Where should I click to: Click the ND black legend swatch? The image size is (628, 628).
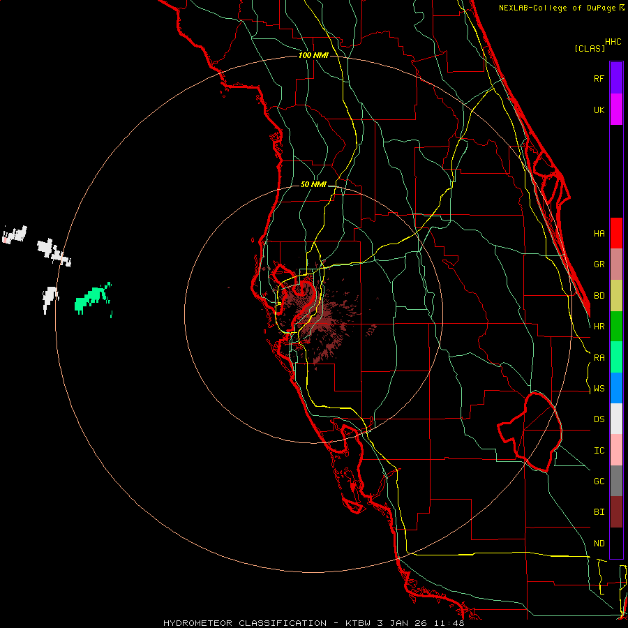pyautogui.click(x=616, y=543)
